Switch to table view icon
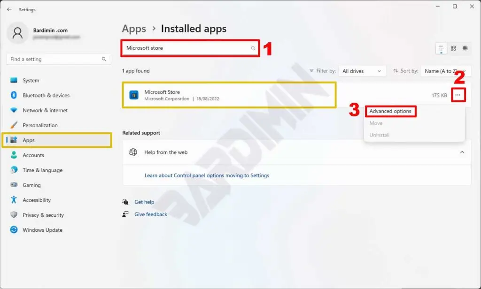The width and height of the screenshot is (481, 289). (465, 48)
